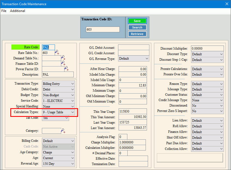The height and width of the screenshot is (170, 231).
Task: Close the Transaction Code Maintenance window
Action: [227, 4]
